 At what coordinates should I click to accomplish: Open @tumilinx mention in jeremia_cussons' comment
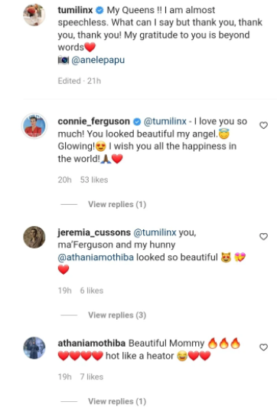pos(155,232)
